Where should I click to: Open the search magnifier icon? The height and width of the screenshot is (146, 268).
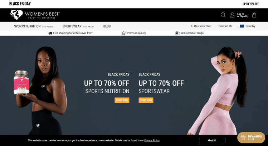click(x=223, y=15)
